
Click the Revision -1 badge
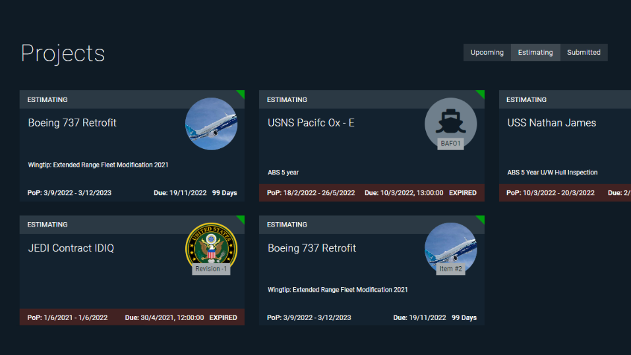point(211,269)
